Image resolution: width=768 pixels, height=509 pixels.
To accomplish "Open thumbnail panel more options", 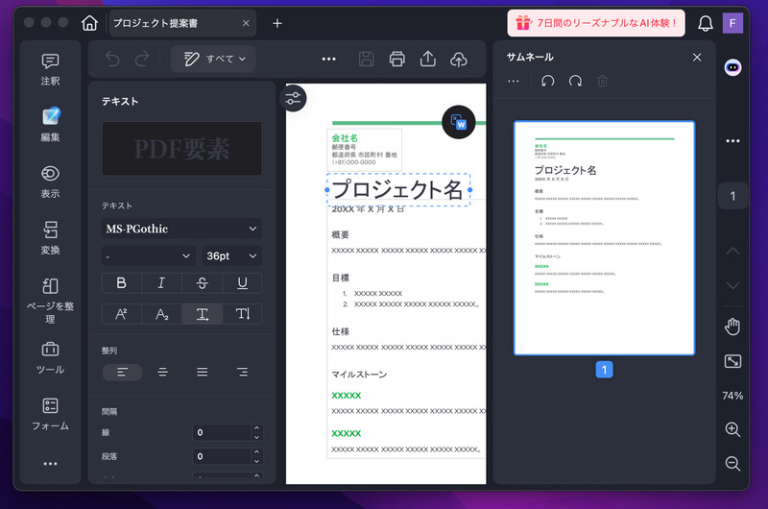I will tap(514, 81).
